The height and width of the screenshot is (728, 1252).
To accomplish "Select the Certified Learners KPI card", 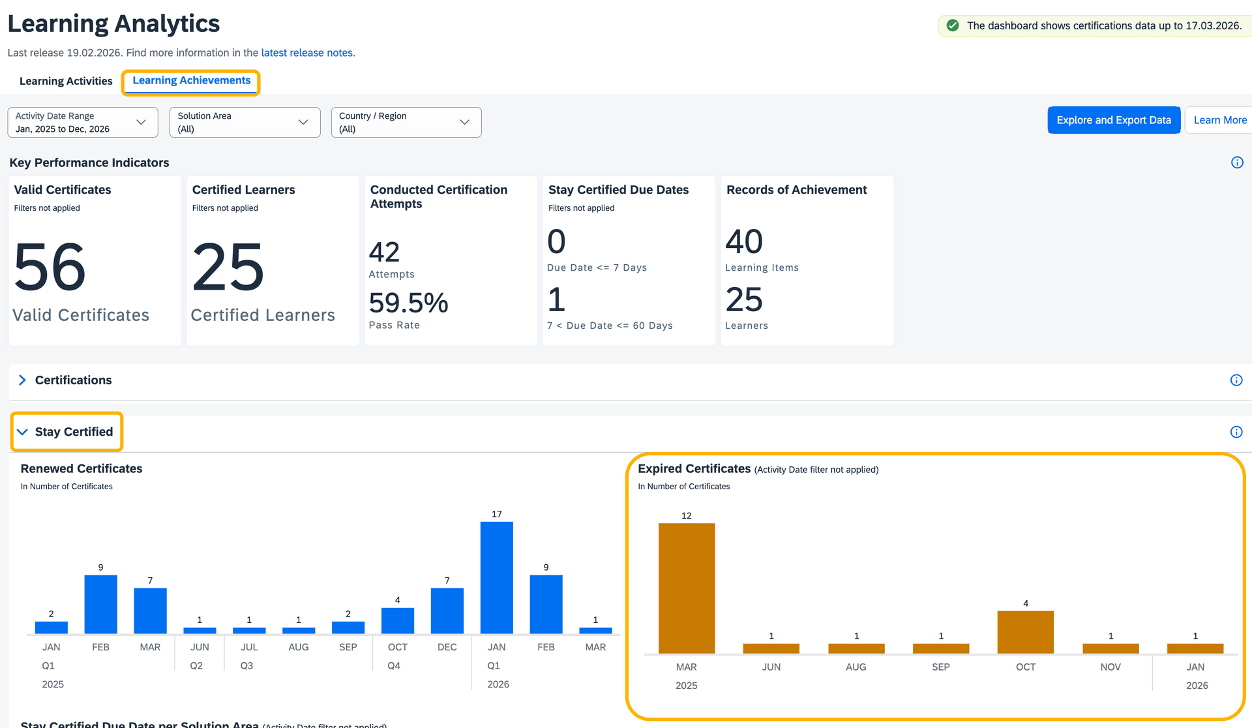I will pos(273,260).
